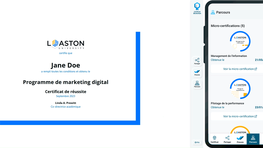Click the a rempli toutes les conditions text
The image size is (263, 148).
pos(65,72)
